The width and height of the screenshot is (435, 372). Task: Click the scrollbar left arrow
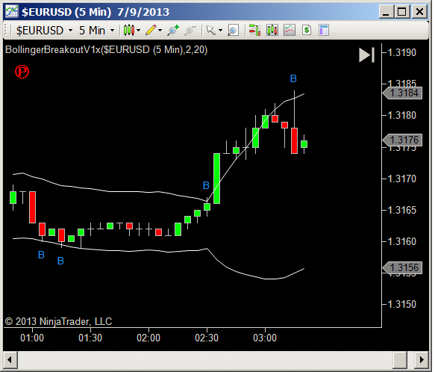click(x=10, y=360)
